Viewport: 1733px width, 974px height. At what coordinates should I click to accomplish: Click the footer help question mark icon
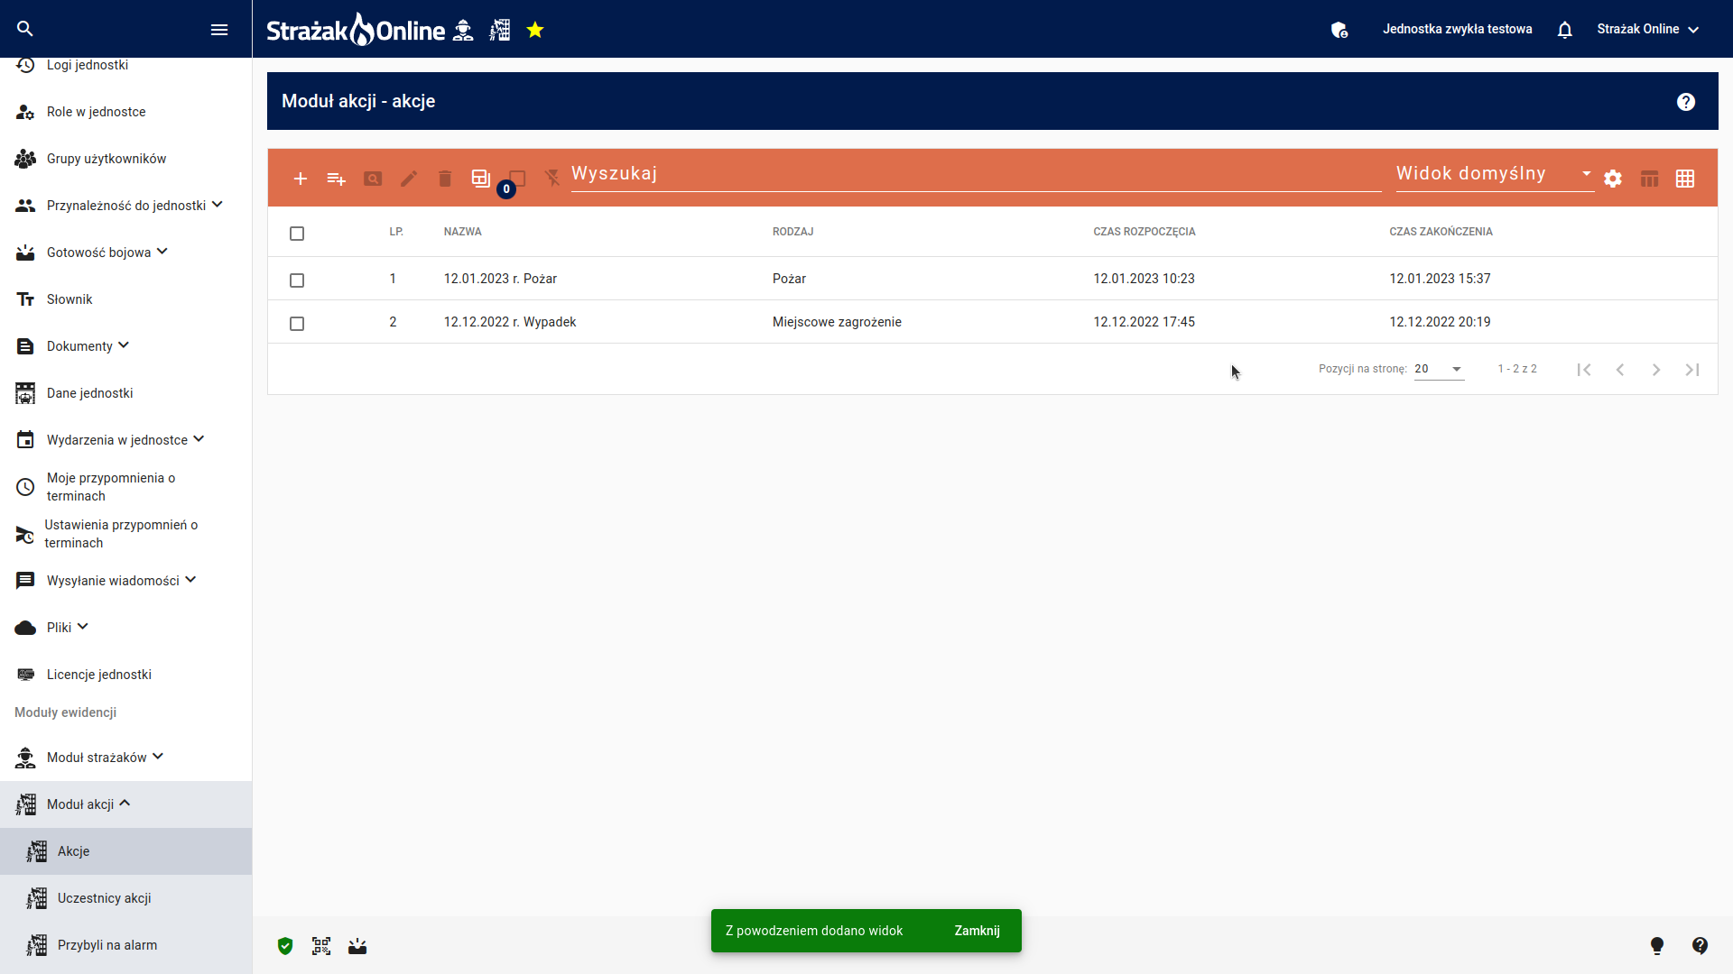(1700, 945)
